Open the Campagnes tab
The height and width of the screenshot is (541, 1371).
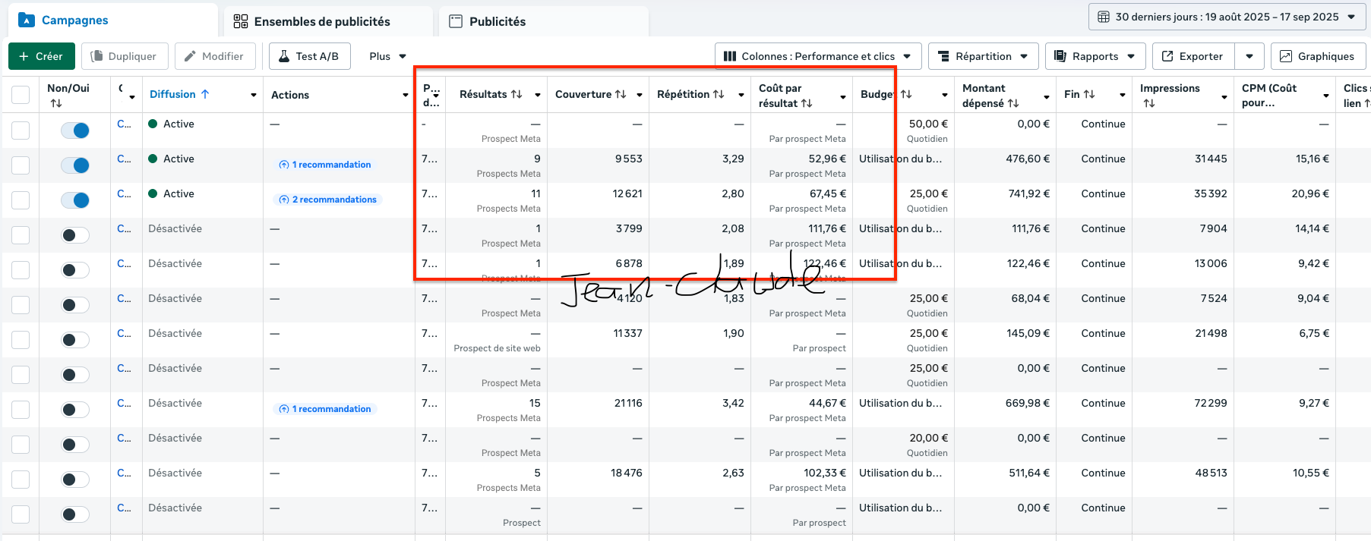pos(112,20)
